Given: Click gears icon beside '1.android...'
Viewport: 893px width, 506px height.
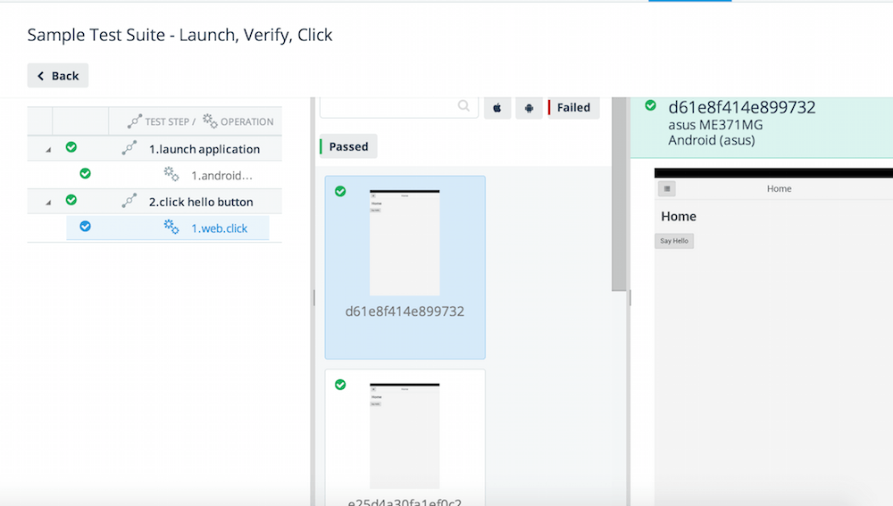Looking at the screenshot, I should [171, 174].
